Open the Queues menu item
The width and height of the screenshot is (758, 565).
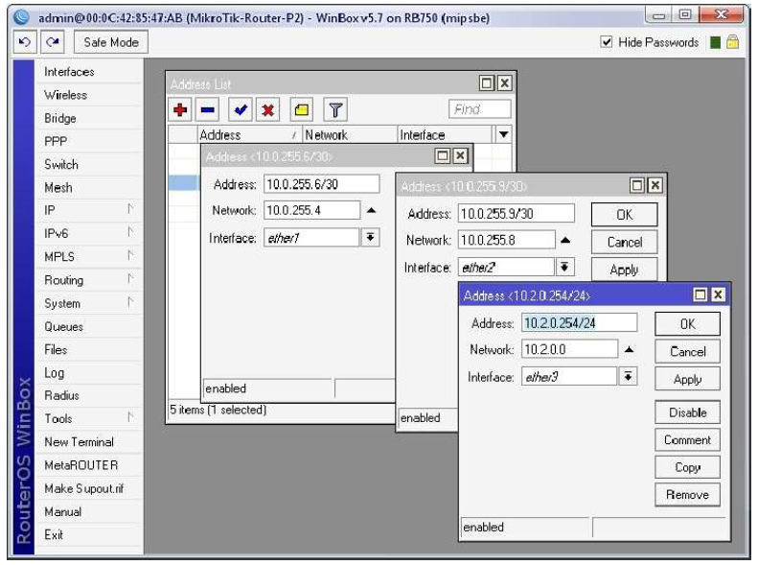88,326
